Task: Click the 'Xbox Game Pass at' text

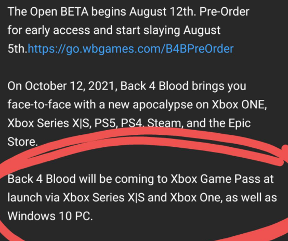Action: pos(222,179)
